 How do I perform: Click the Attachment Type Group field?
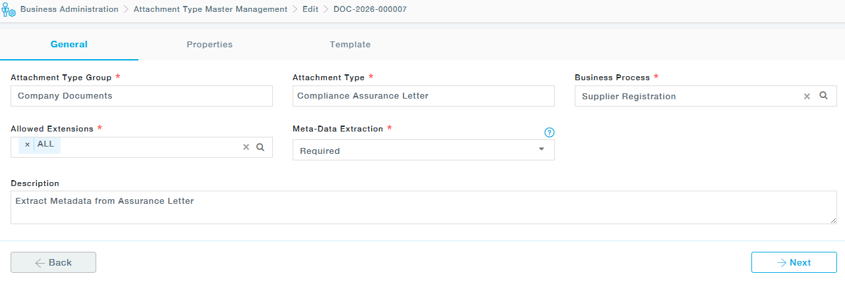[142, 96]
